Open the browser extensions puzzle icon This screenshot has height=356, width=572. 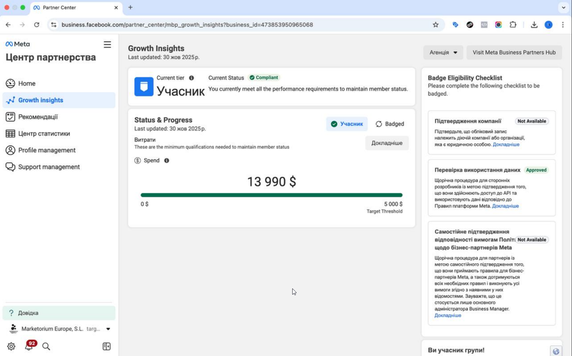[x=513, y=25]
